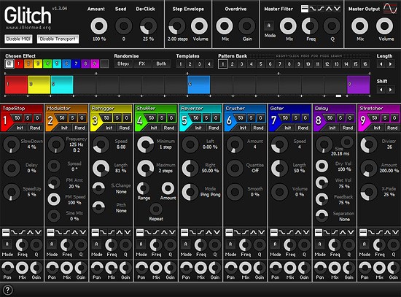Toggle filter Mode A button in TapeStop module
This screenshot has width=401, height=297.
point(7,244)
